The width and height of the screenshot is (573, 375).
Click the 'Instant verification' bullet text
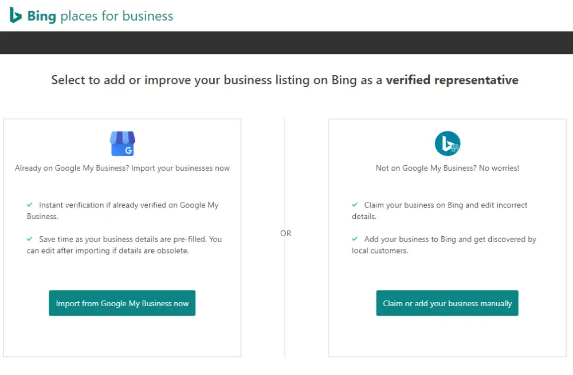(123, 210)
